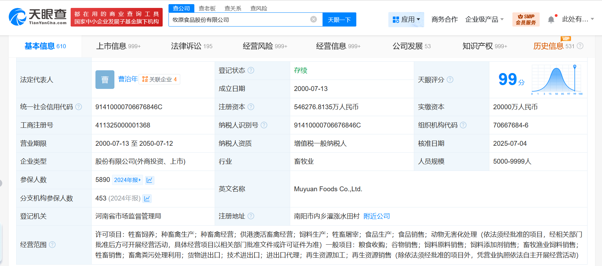The height and width of the screenshot is (266, 602).
Task: Open trend chart beside 参保人数 5890
Action: point(150,180)
